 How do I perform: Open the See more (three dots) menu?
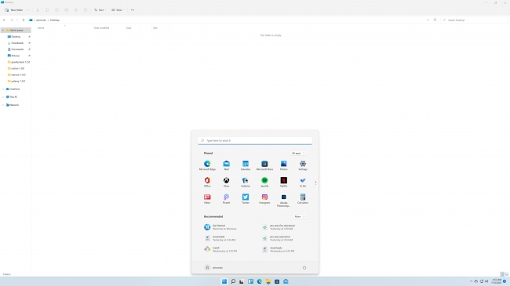click(x=133, y=10)
